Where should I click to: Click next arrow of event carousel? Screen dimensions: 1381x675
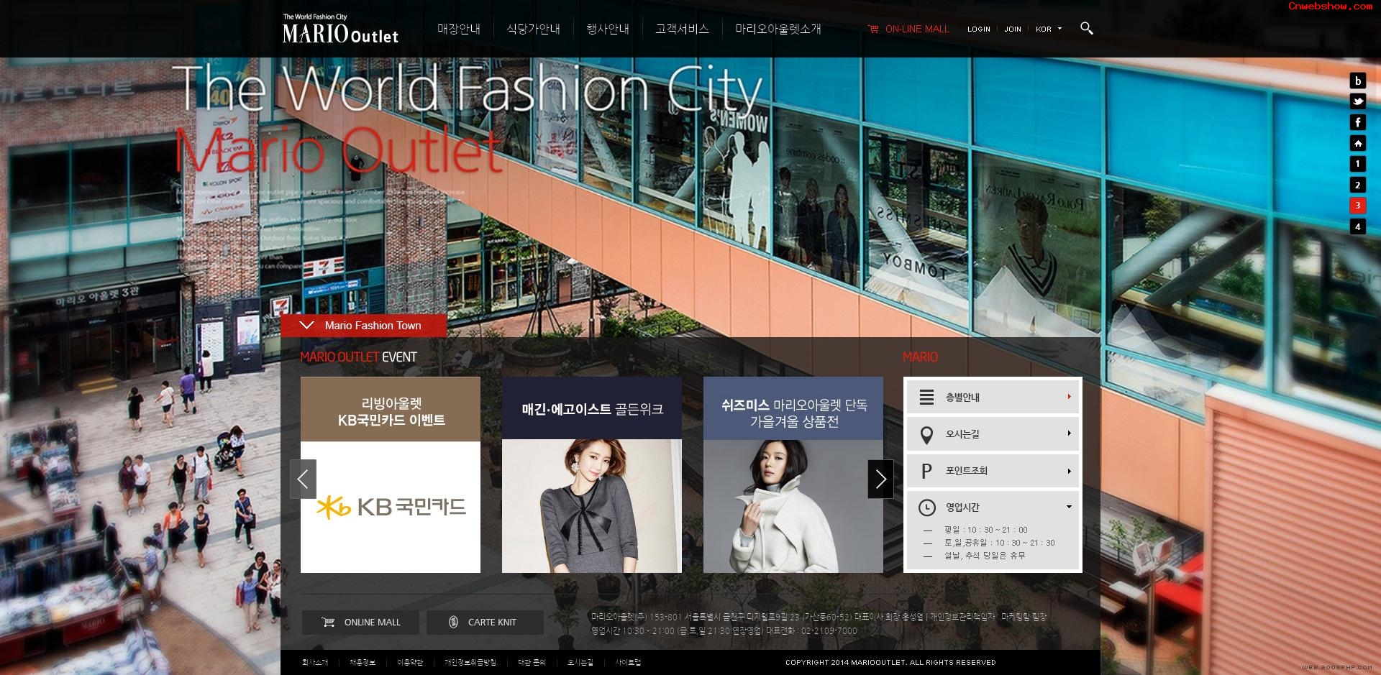(x=880, y=479)
